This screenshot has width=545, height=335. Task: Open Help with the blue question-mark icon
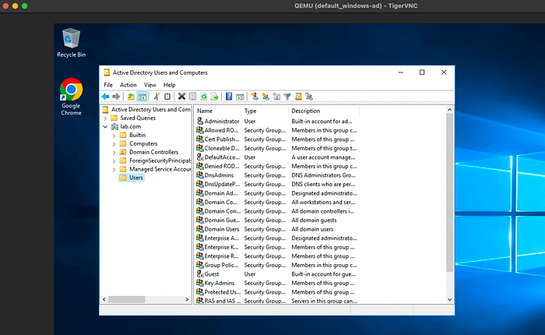pos(229,97)
